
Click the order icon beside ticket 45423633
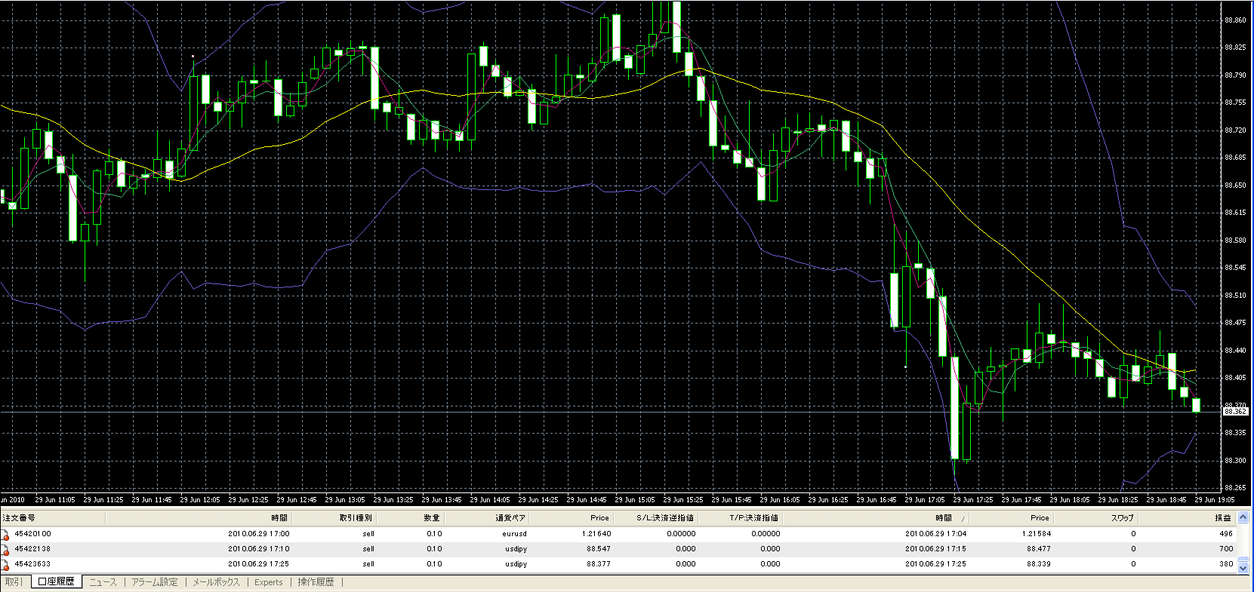pyautogui.click(x=5, y=564)
